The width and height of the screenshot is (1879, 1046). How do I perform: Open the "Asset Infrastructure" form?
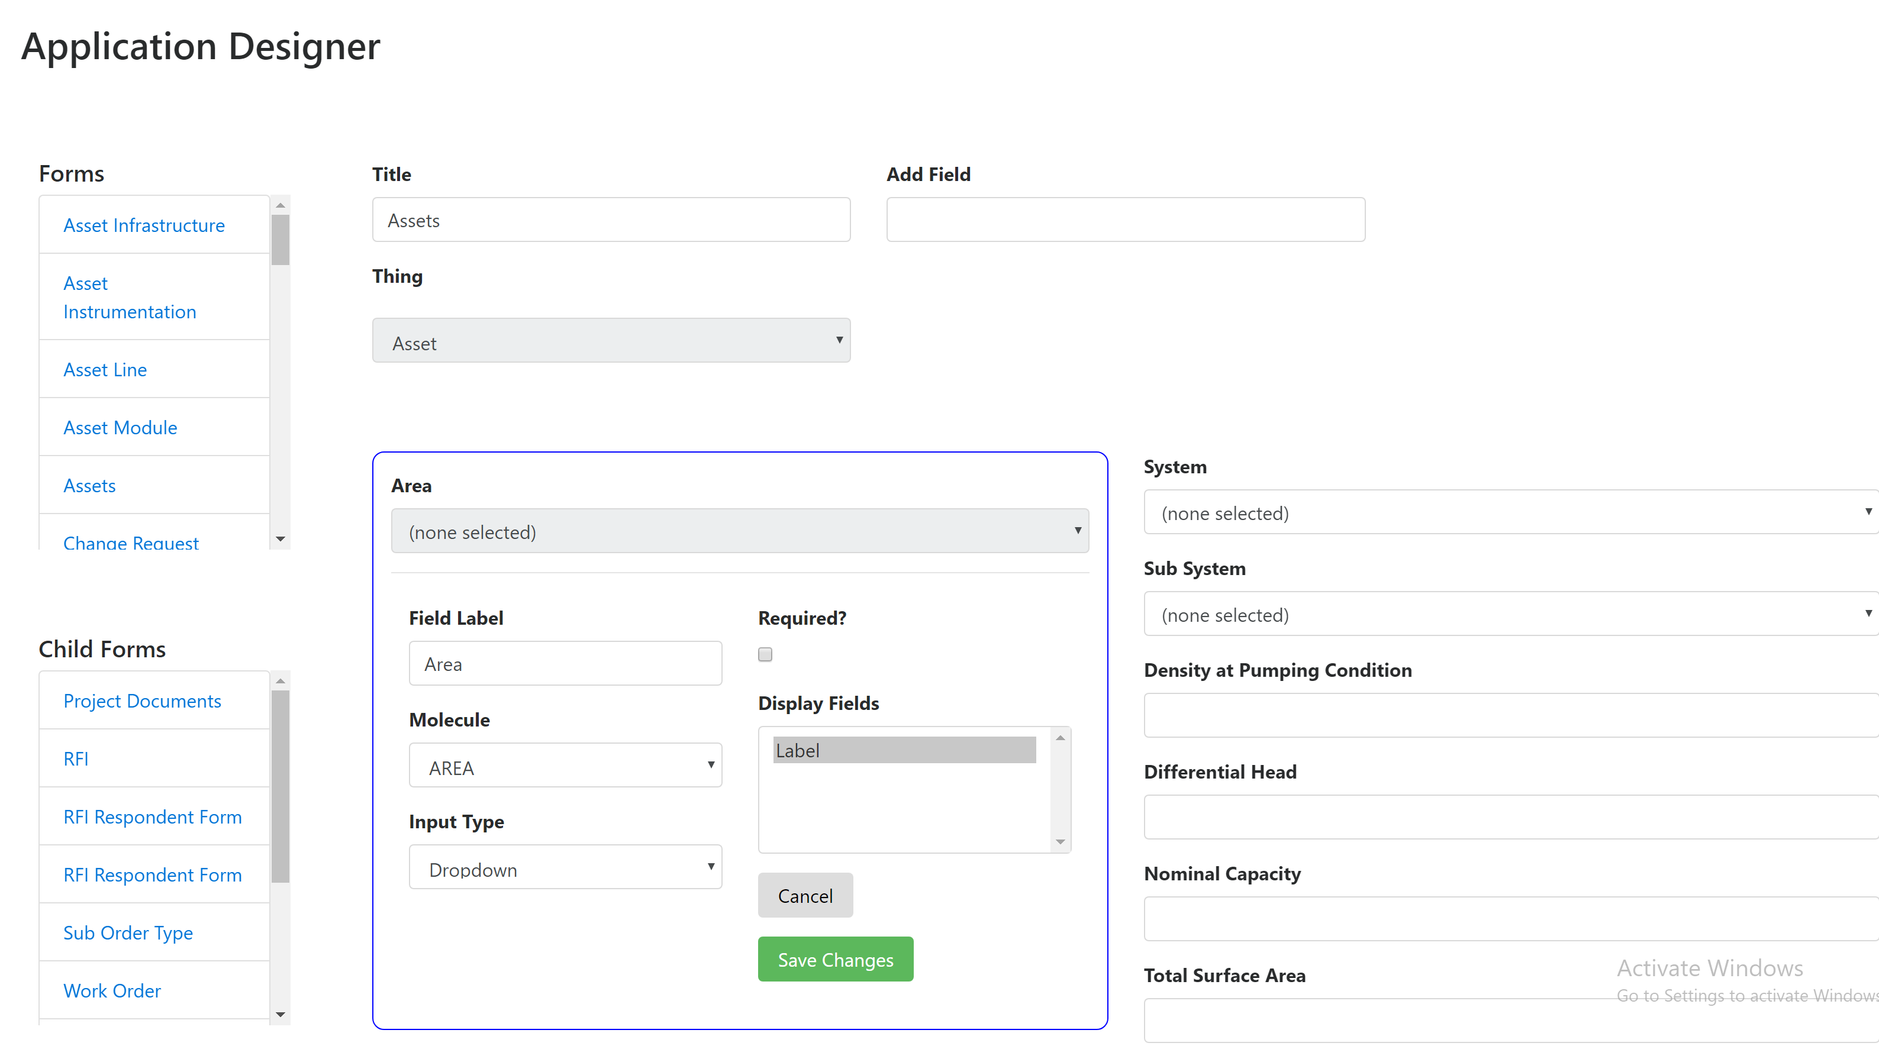click(x=144, y=225)
